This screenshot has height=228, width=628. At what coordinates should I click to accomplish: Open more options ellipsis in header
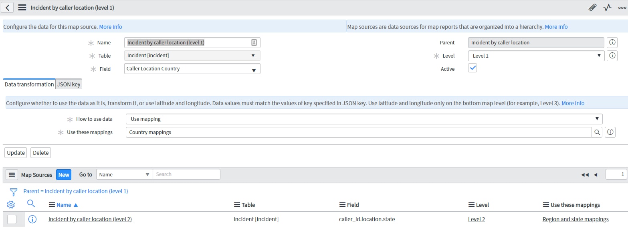coord(622,8)
